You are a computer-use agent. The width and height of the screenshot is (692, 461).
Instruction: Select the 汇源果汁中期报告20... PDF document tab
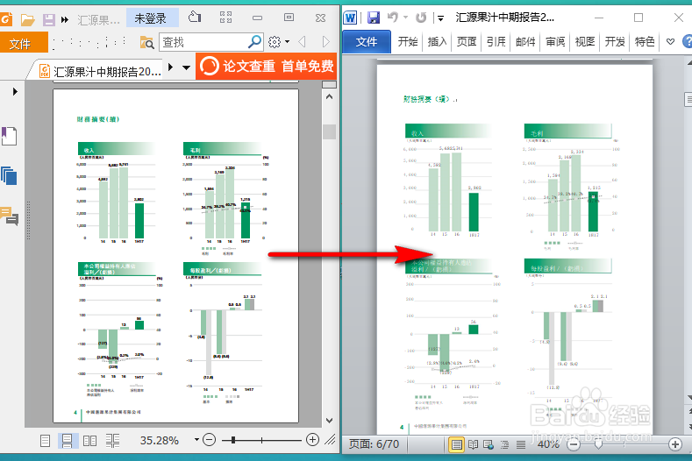pyautogui.click(x=101, y=71)
